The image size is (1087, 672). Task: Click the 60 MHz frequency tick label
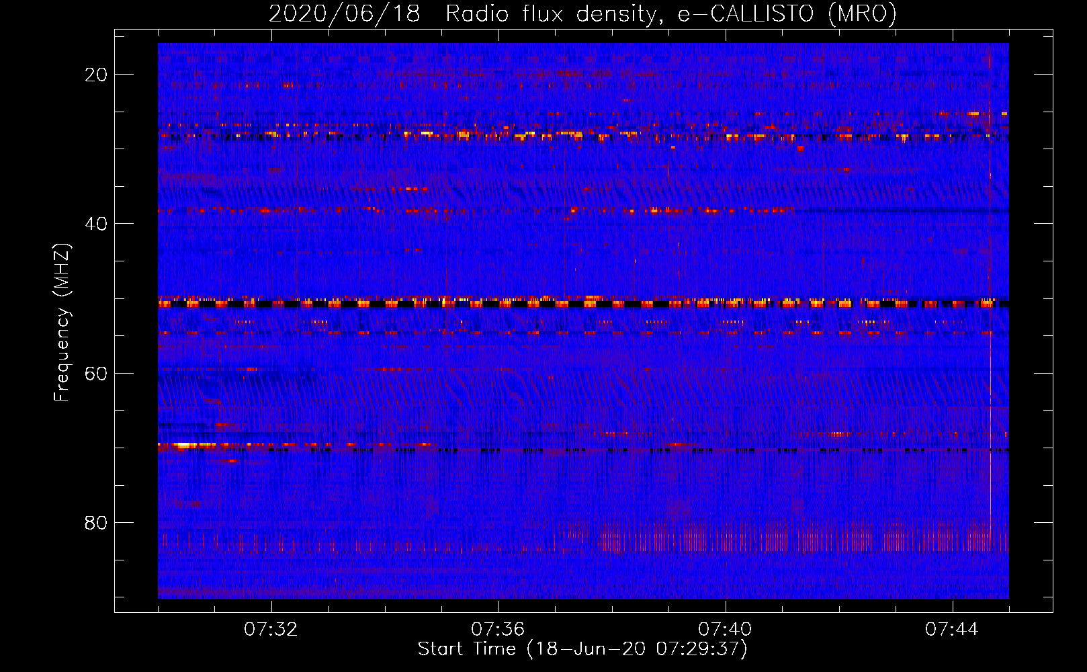tap(96, 373)
